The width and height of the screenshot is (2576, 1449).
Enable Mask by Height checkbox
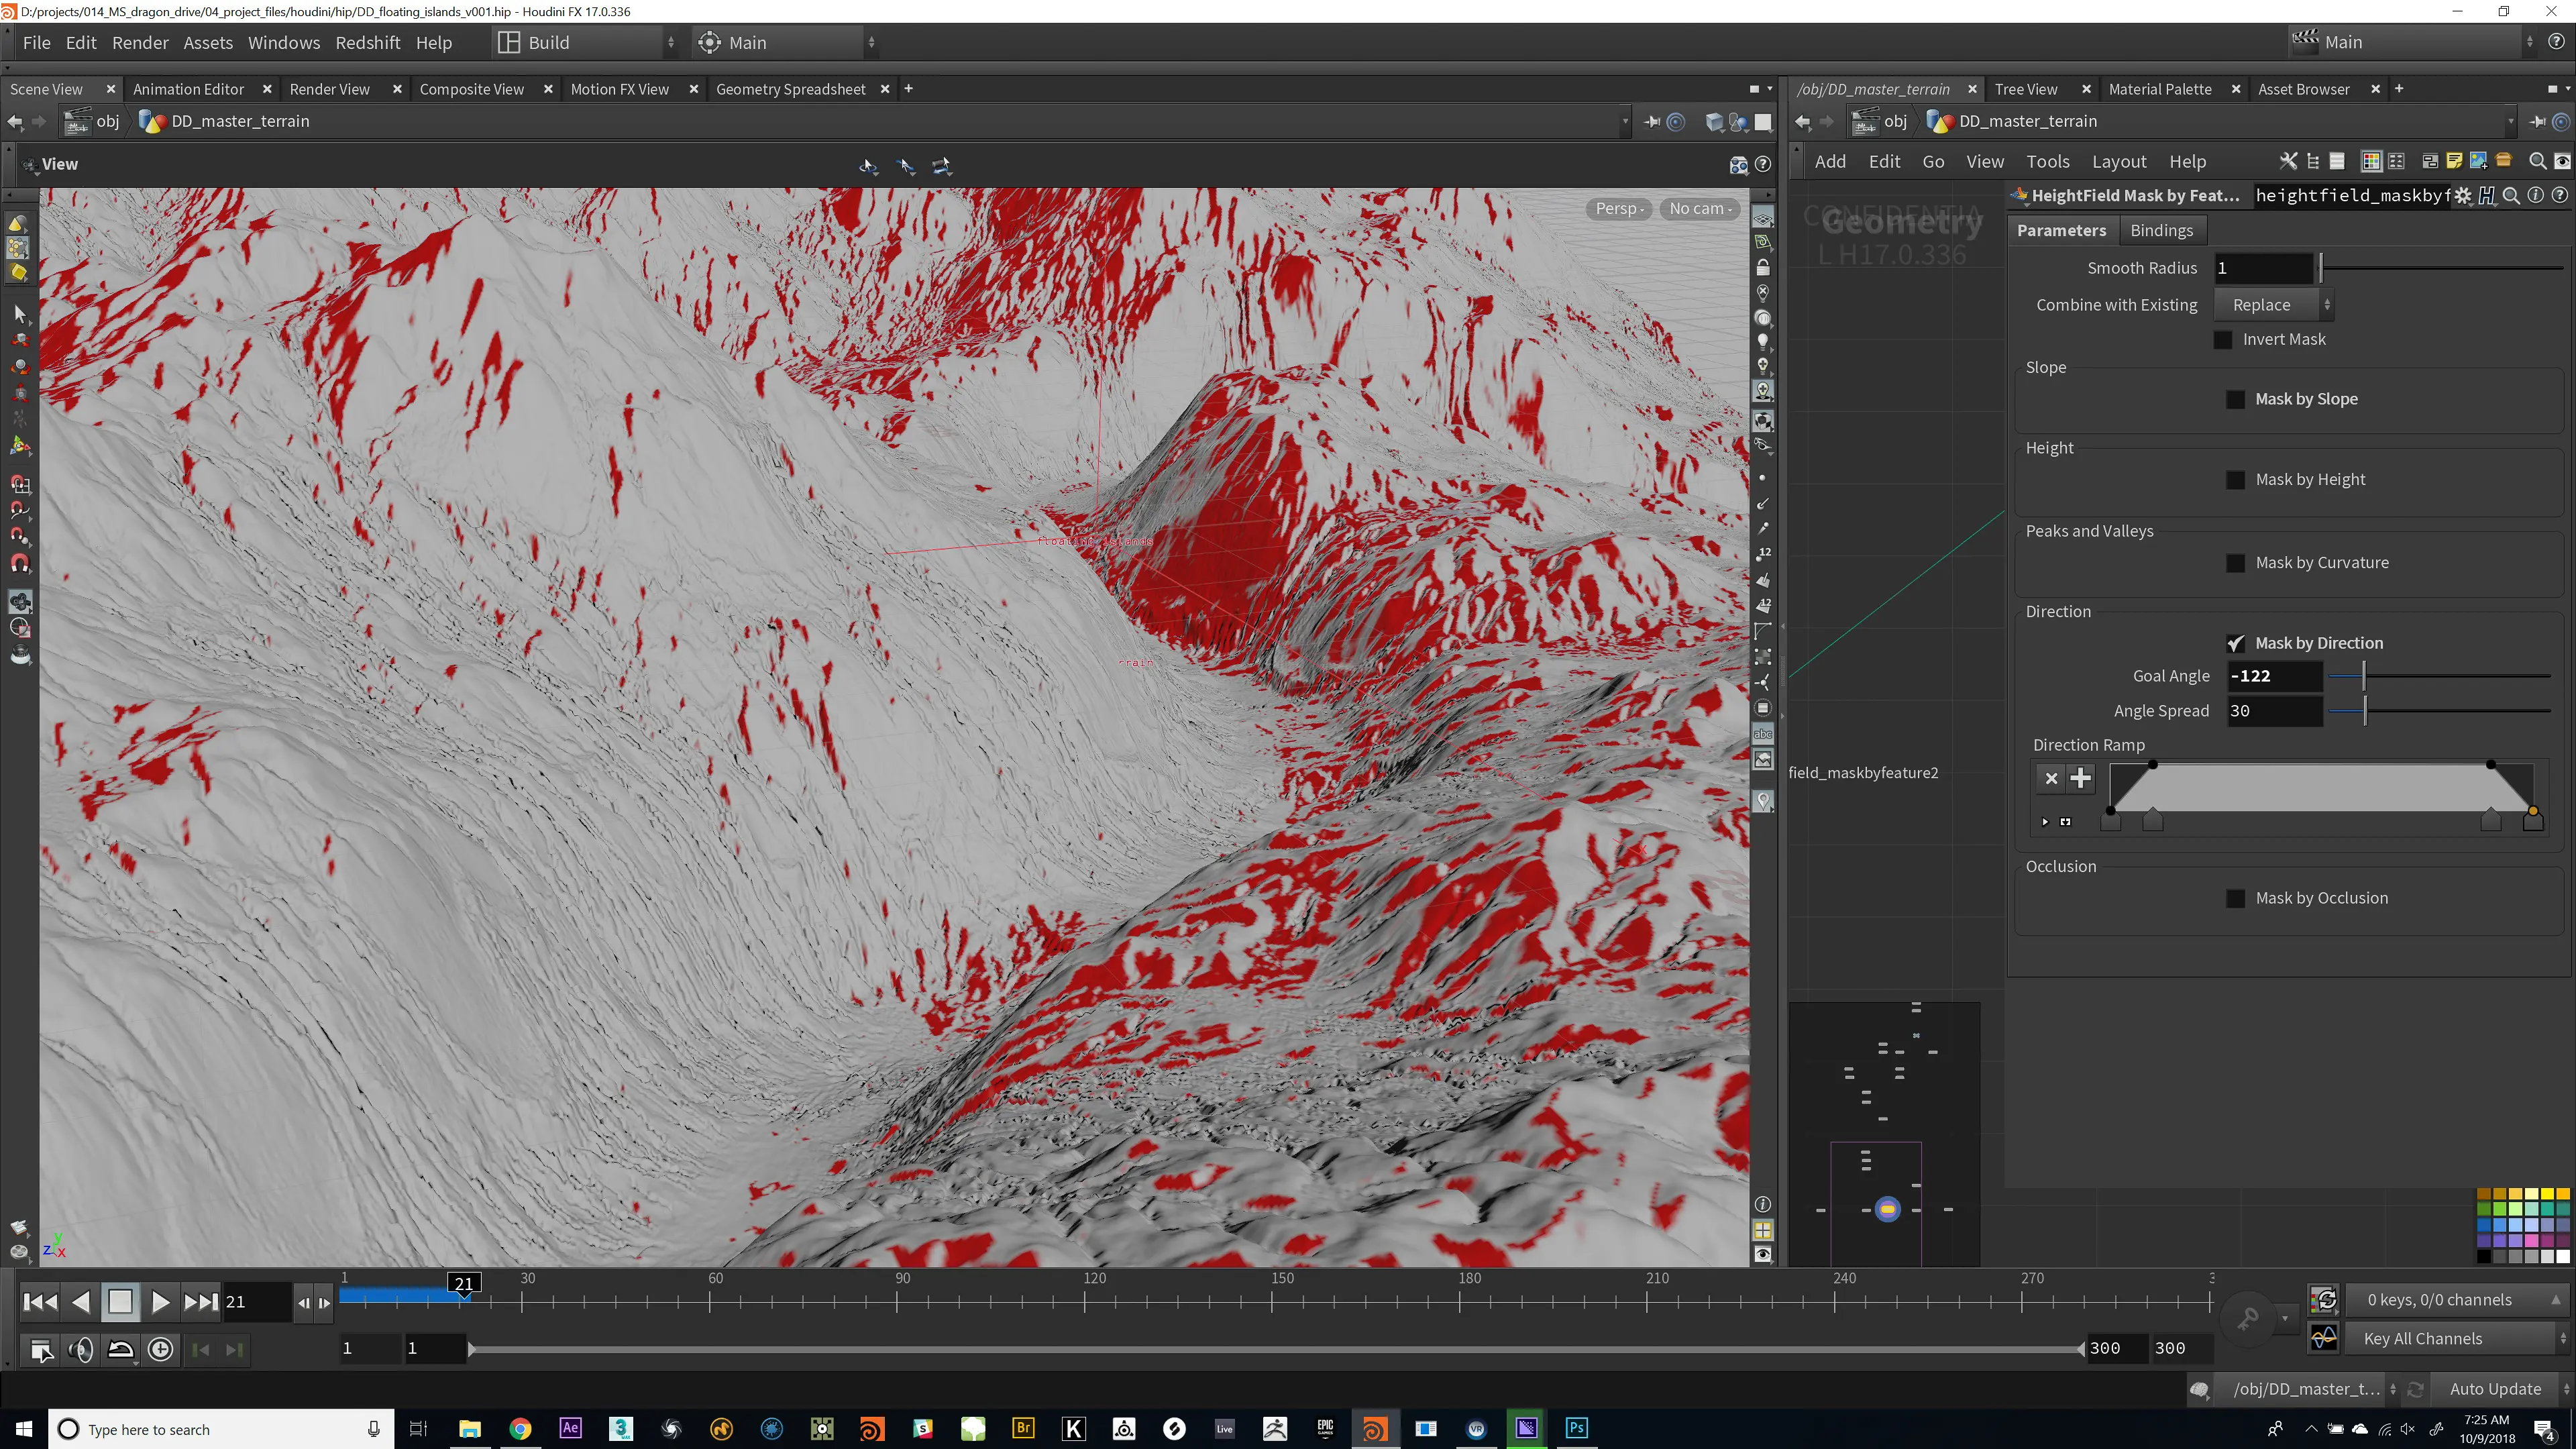point(2236,480)
